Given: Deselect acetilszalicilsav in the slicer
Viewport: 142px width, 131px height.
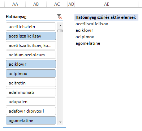Looking at the screenshot, I should [31, 36].
